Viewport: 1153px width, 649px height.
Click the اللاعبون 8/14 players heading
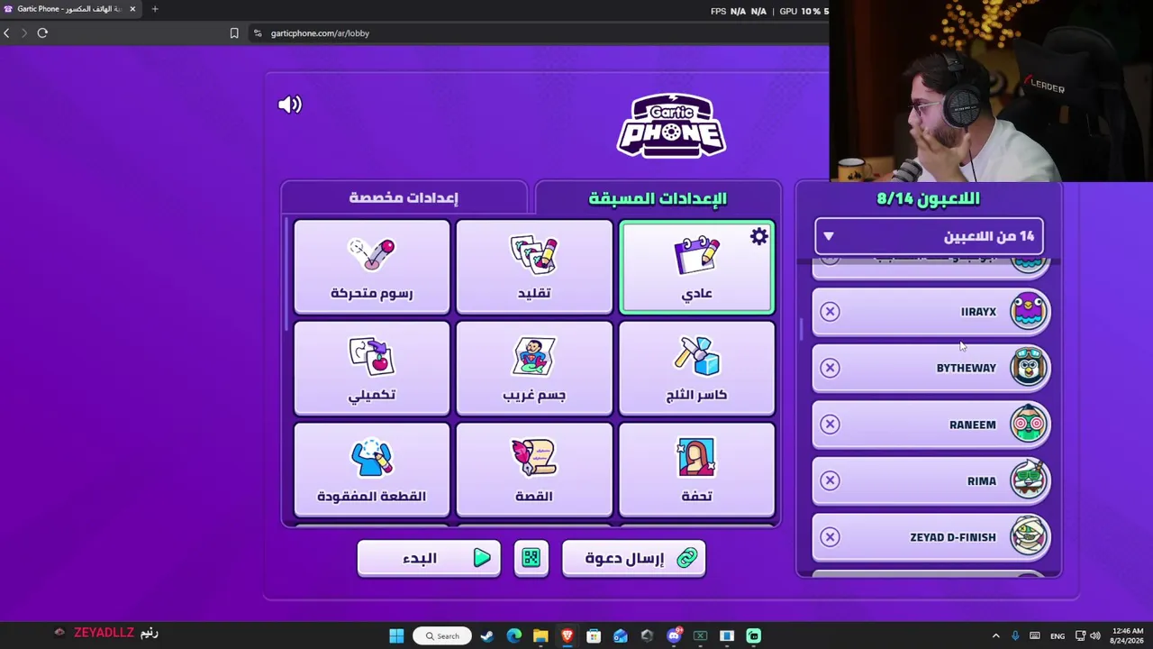tap(929, 198)
